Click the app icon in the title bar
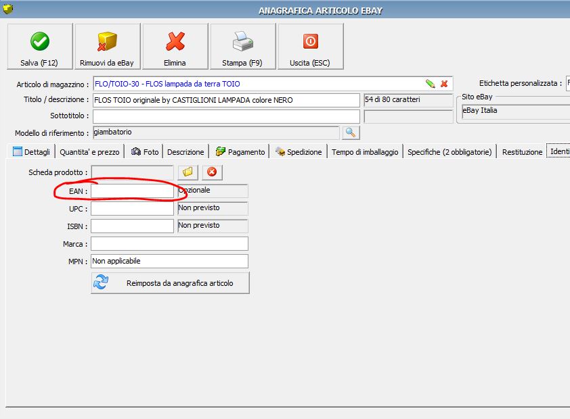 coord(8,8)
